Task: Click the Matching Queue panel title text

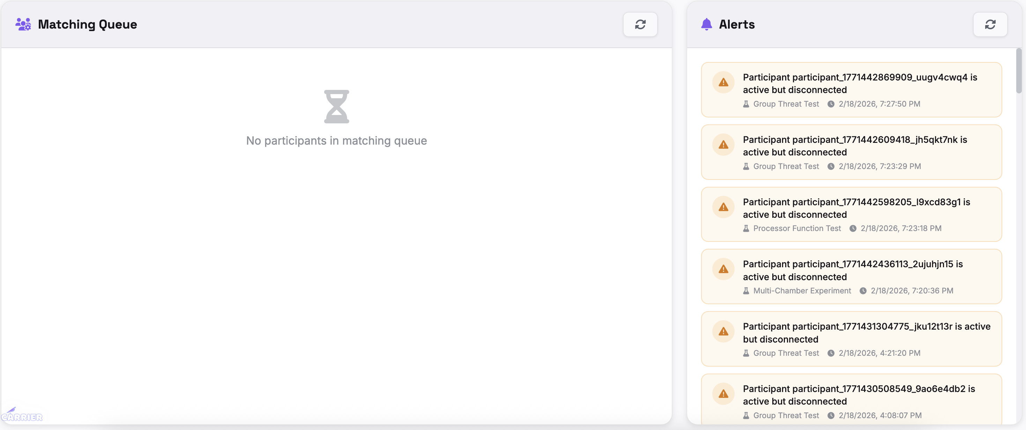Action: [x=87, y=24]
